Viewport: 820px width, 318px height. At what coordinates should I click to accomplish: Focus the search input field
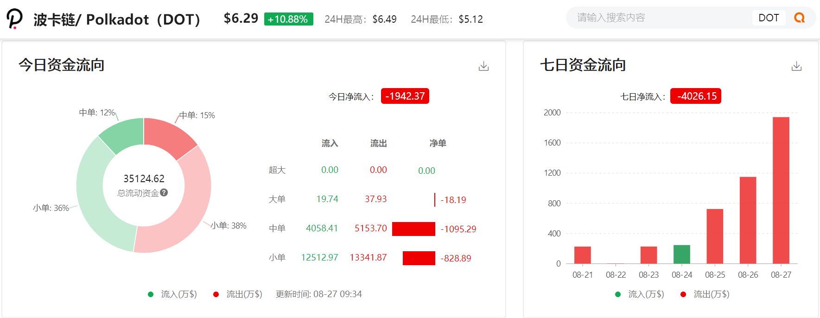pyautogui.click(x=658, y=18)
